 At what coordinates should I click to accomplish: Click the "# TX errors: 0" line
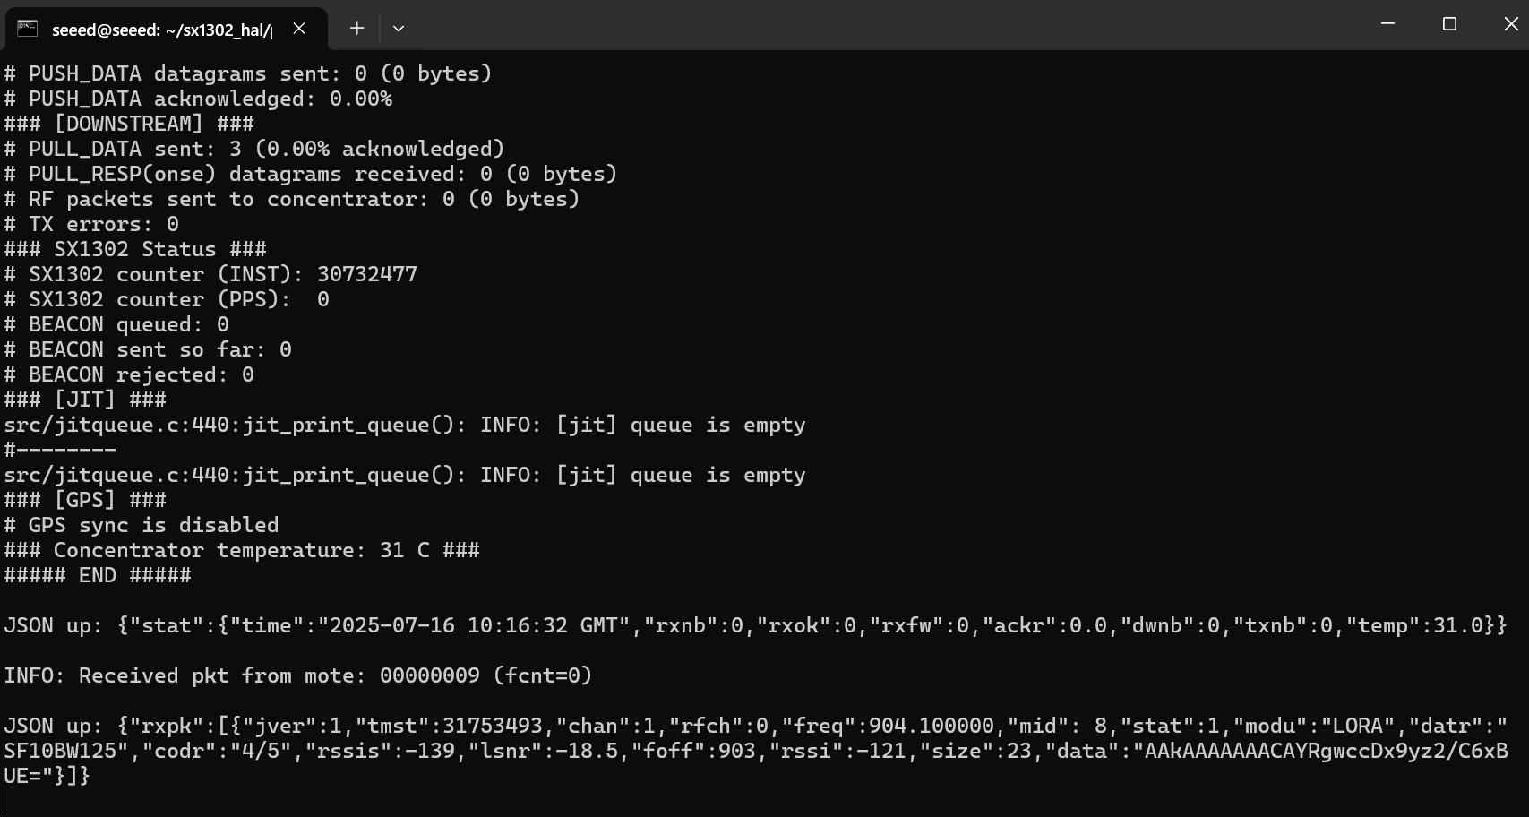click(91, 224)
